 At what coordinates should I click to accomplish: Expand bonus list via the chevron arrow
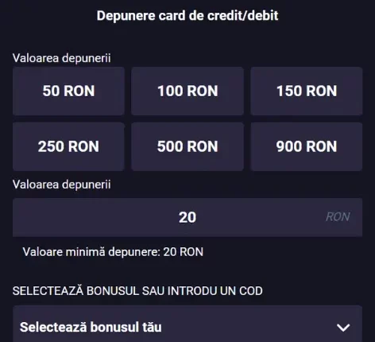tap(343, 328)
